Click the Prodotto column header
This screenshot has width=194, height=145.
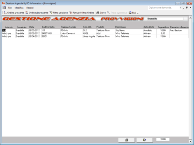(x=100, y=27)
